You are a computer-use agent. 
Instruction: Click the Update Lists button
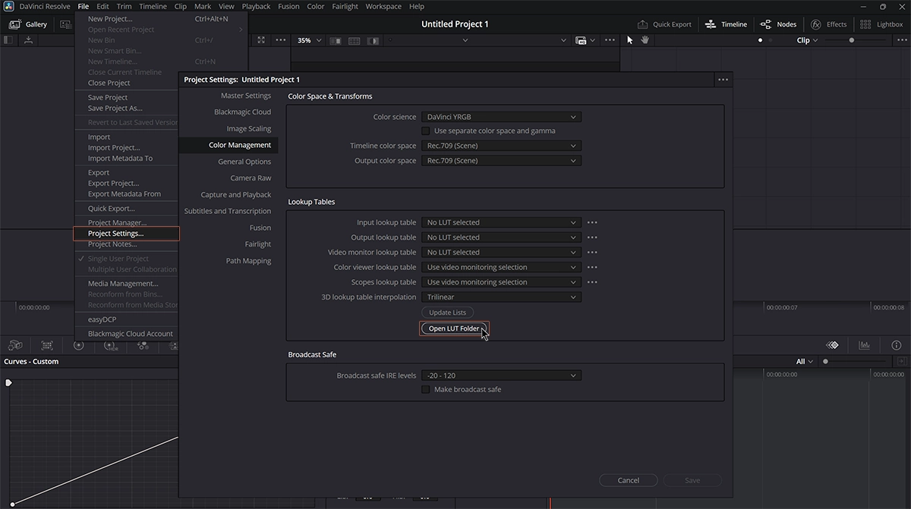coord(447,313)
